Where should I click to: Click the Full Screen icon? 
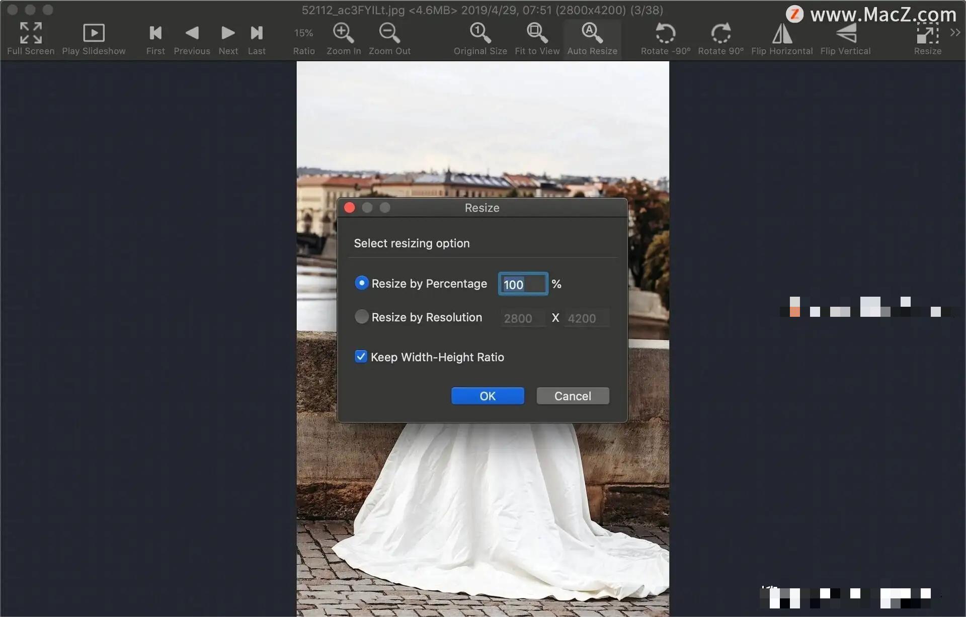point(31,33)
